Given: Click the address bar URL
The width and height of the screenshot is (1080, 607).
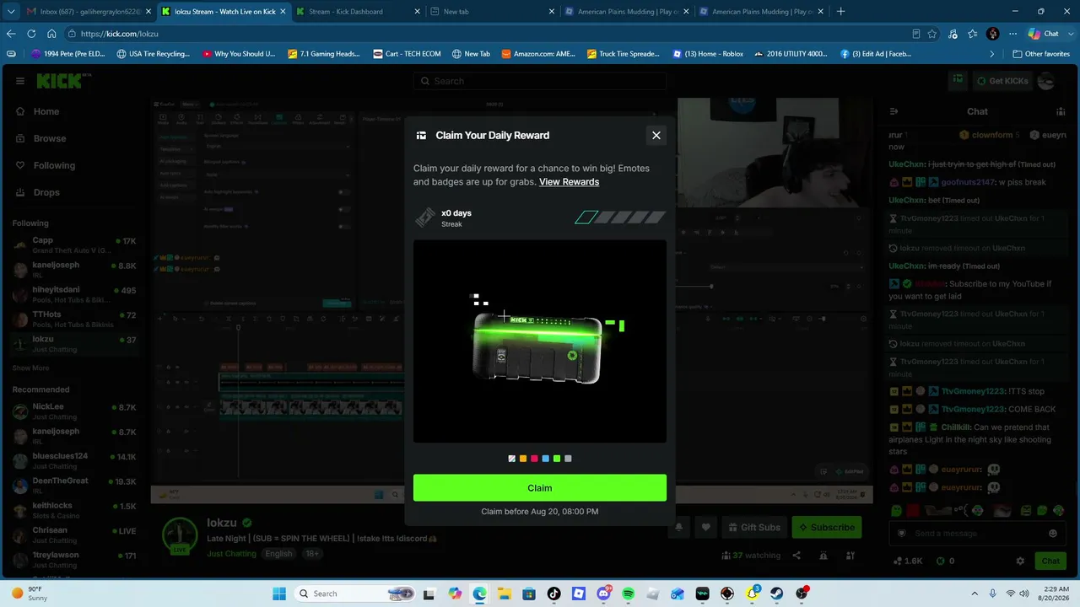Looking at the screenshot, I should coord(120,34).
